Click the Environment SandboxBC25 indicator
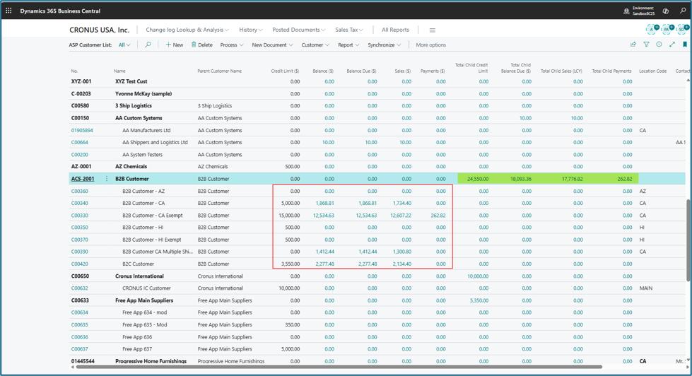The height and width of the screenshot is (376, 692). click(639, 11)
